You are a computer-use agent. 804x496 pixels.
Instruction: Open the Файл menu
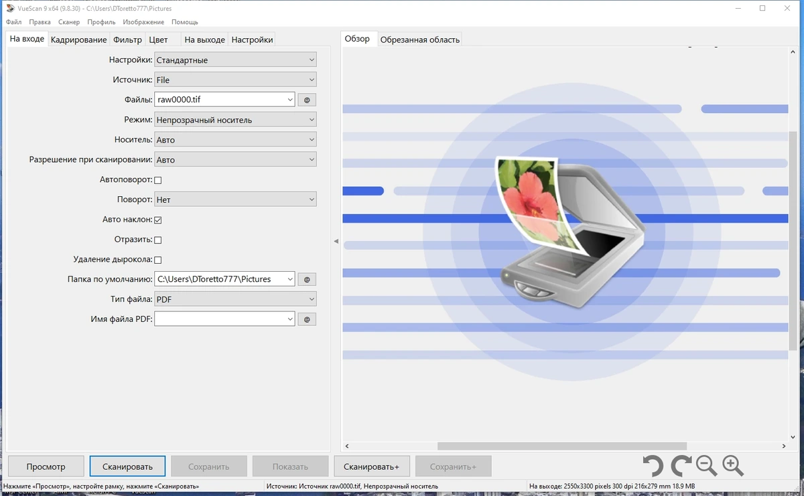coord(13,22)
